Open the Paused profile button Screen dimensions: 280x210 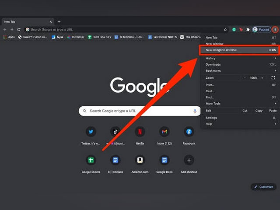[262, 29]
